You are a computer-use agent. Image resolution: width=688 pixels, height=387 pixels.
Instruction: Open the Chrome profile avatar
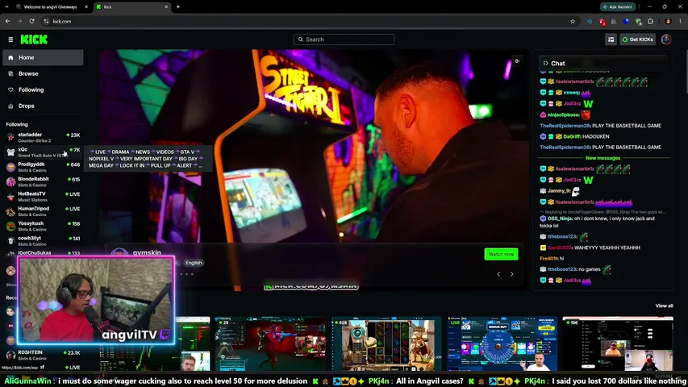[668, 21]
